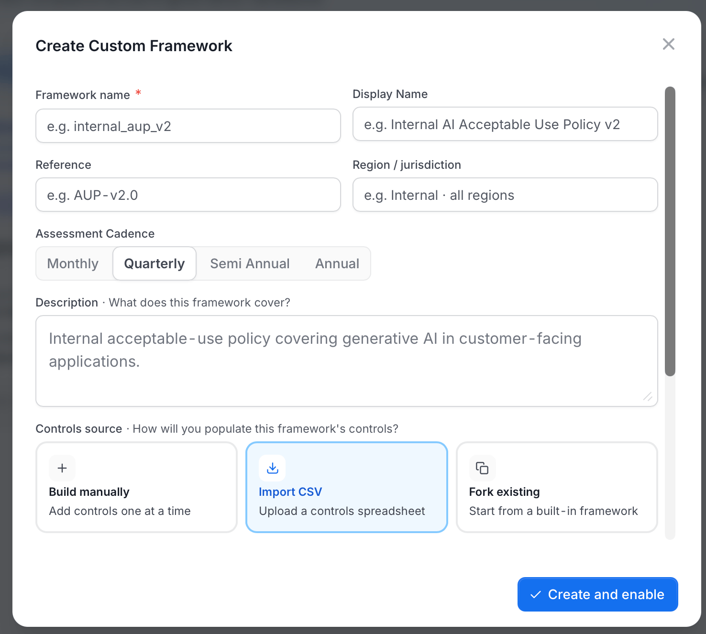
Task: Focus the Framework name input field
Action: [188, 126]
